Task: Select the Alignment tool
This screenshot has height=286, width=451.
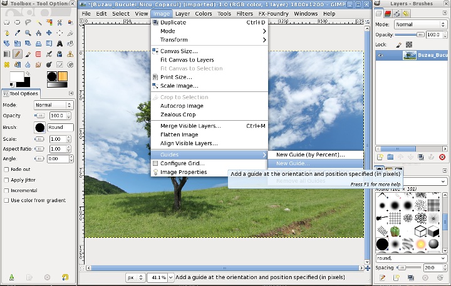Action: [x=60, y=33]
